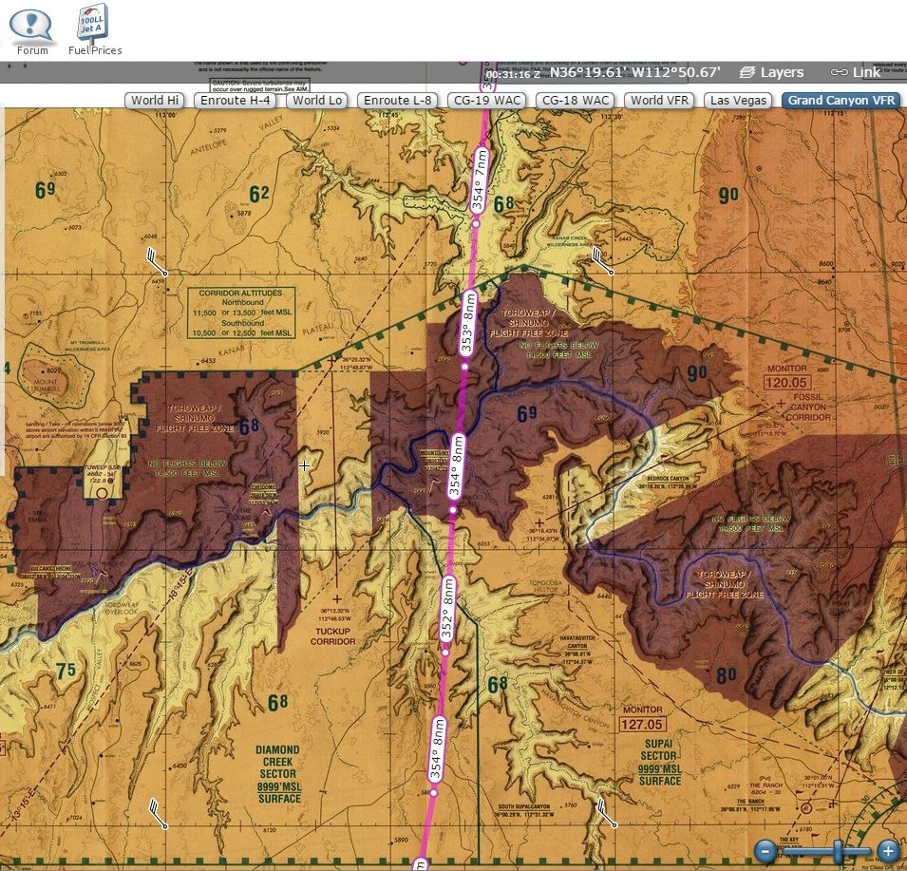Viewport: 907px width, 871px height.
Task: Zoom in with the plus button
Action: [888, 851]
